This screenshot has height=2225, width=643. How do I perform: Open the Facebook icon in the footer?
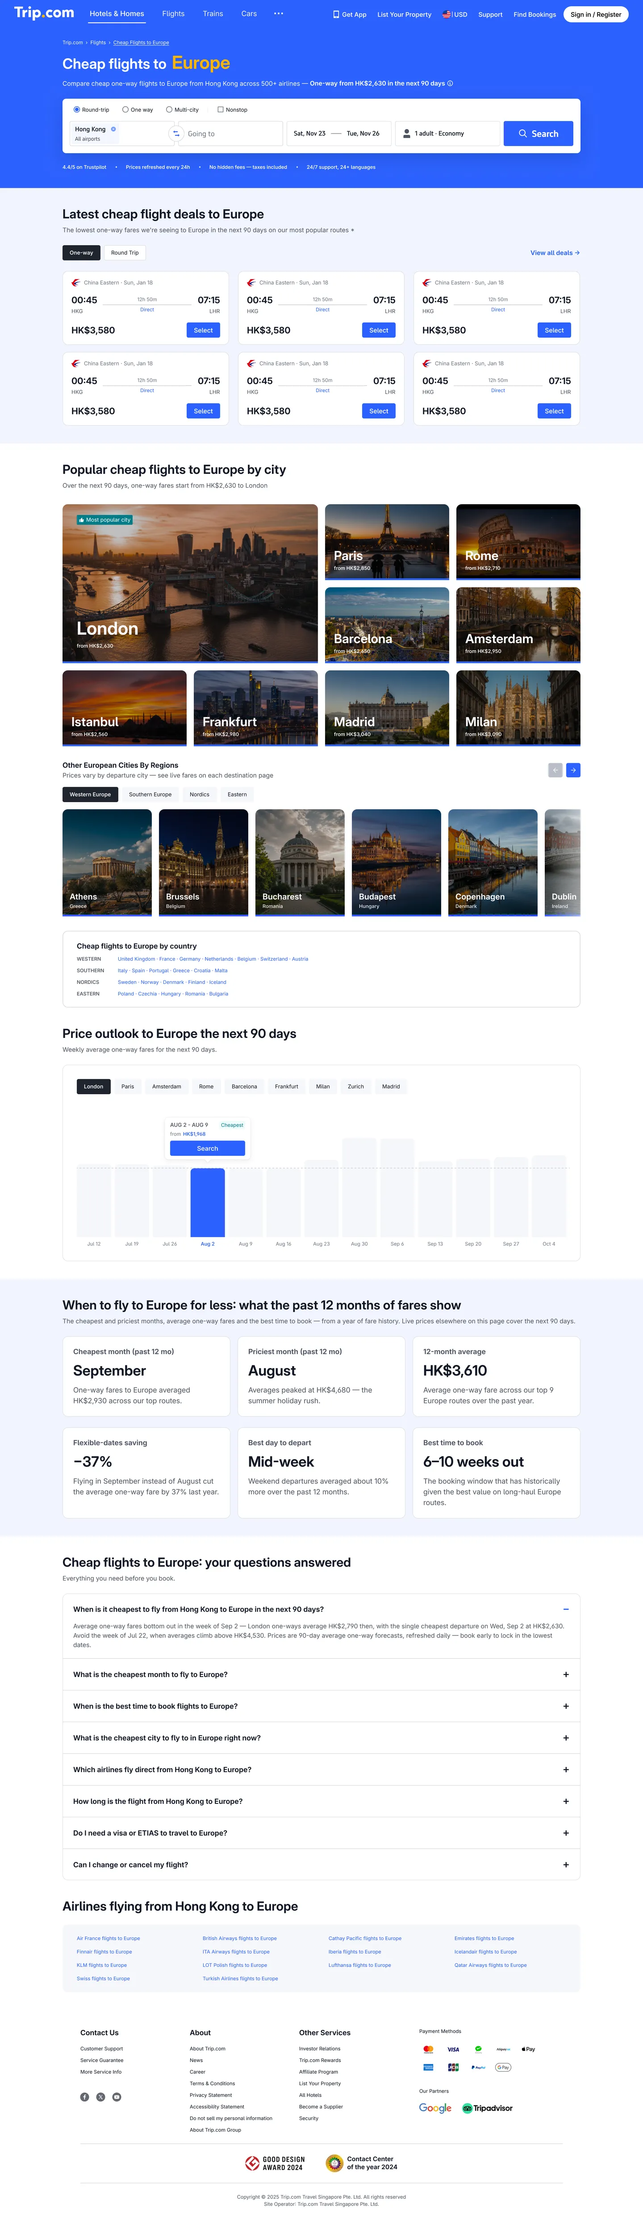pyautogui.click(x=84, y=2096)
